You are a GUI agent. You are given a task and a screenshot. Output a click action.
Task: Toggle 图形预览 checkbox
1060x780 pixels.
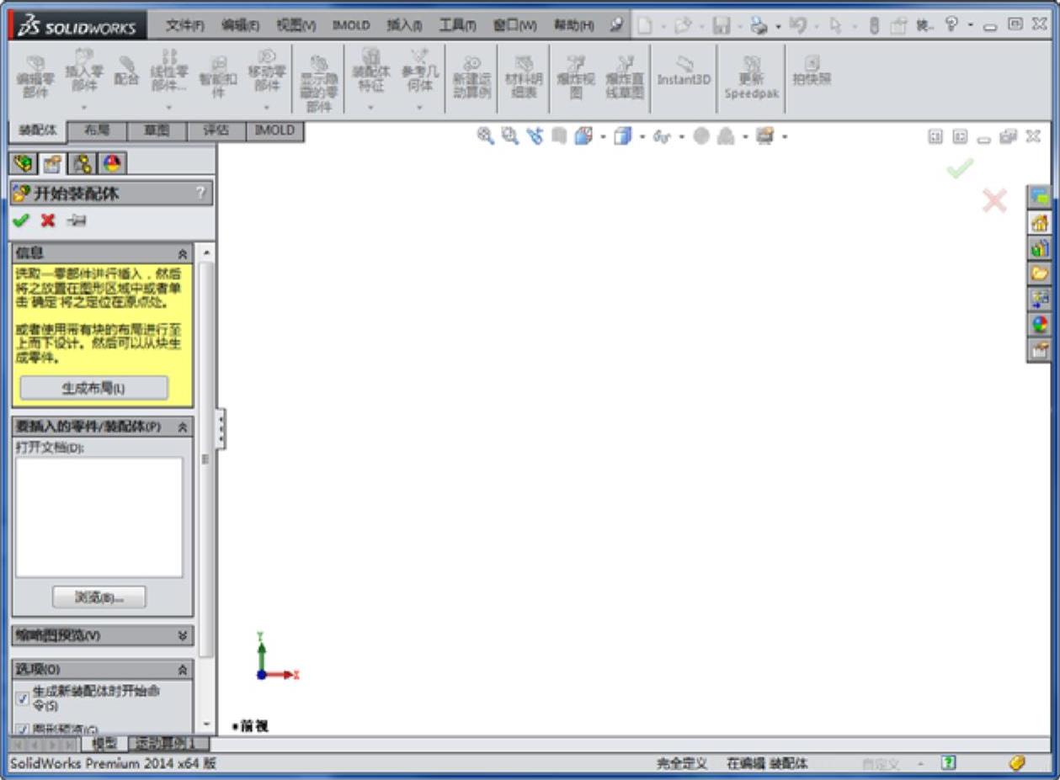coord(23,730)
